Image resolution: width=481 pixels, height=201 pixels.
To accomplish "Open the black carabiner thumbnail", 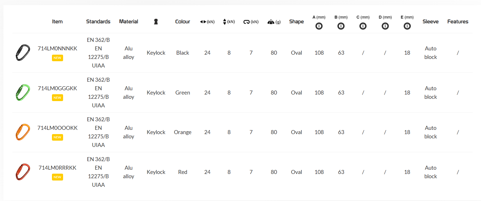I will click(x=23, y=53).
